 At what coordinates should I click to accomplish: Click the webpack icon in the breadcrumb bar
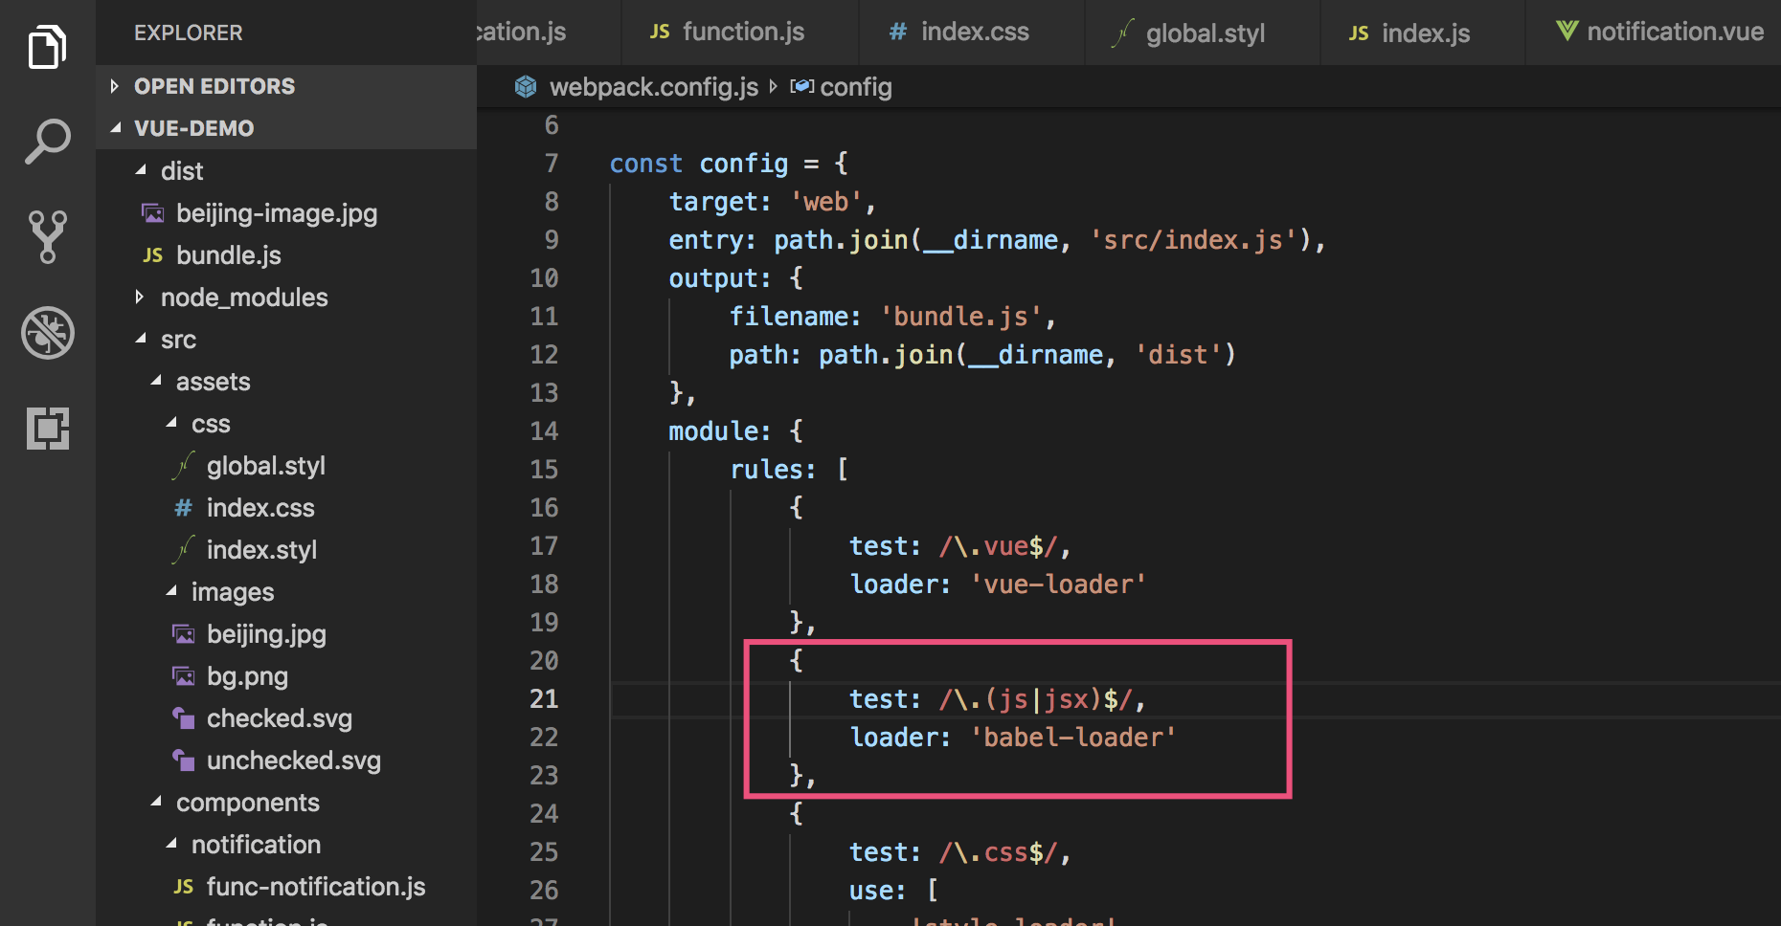tap(526, 86)
